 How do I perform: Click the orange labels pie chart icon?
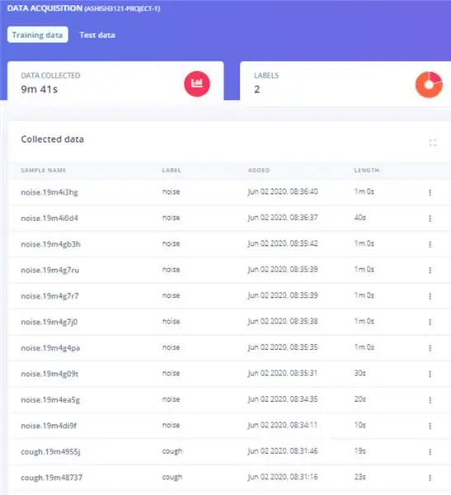pos(429,85)
